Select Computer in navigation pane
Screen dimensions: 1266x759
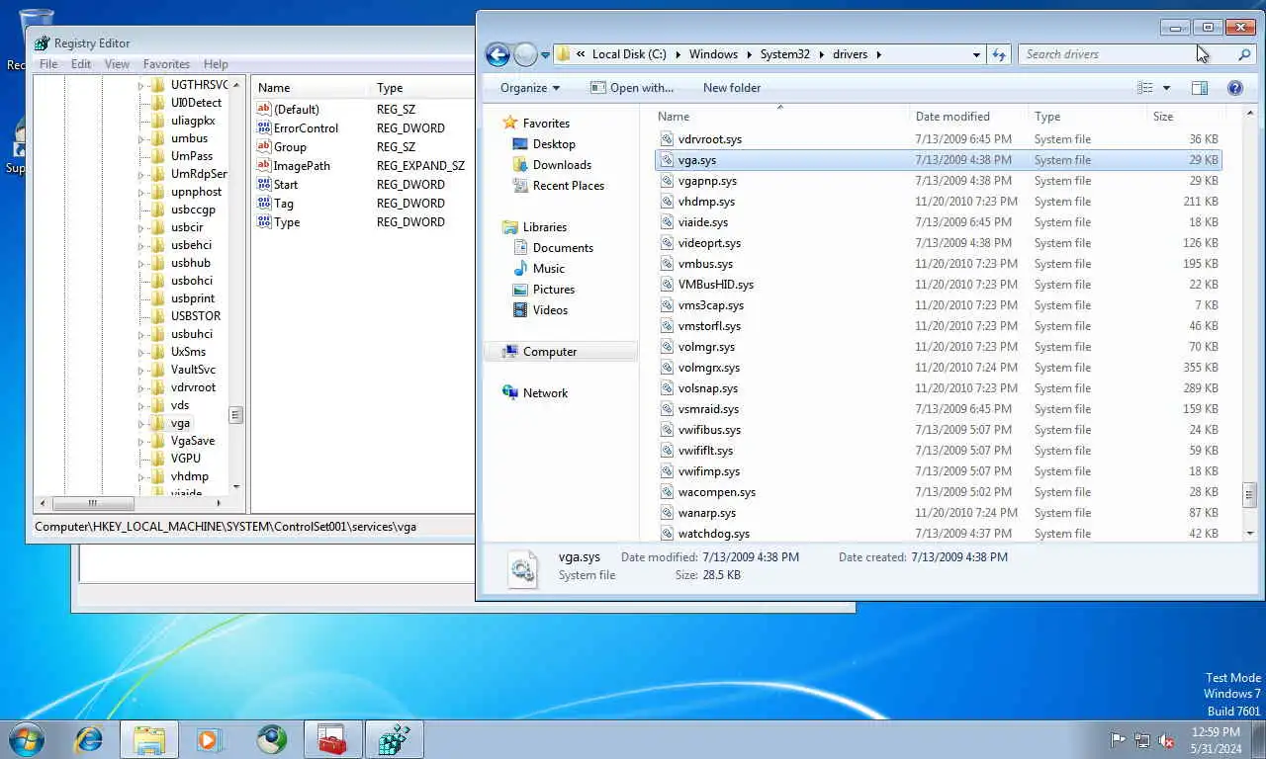tap(549, 352)
